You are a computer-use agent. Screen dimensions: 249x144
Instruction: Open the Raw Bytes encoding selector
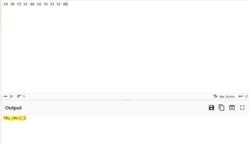[227, 97]
